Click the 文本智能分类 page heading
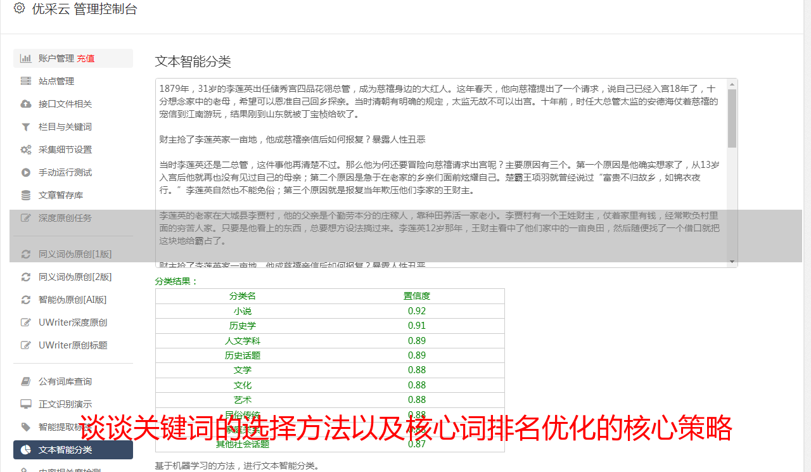 coord(193,61)
